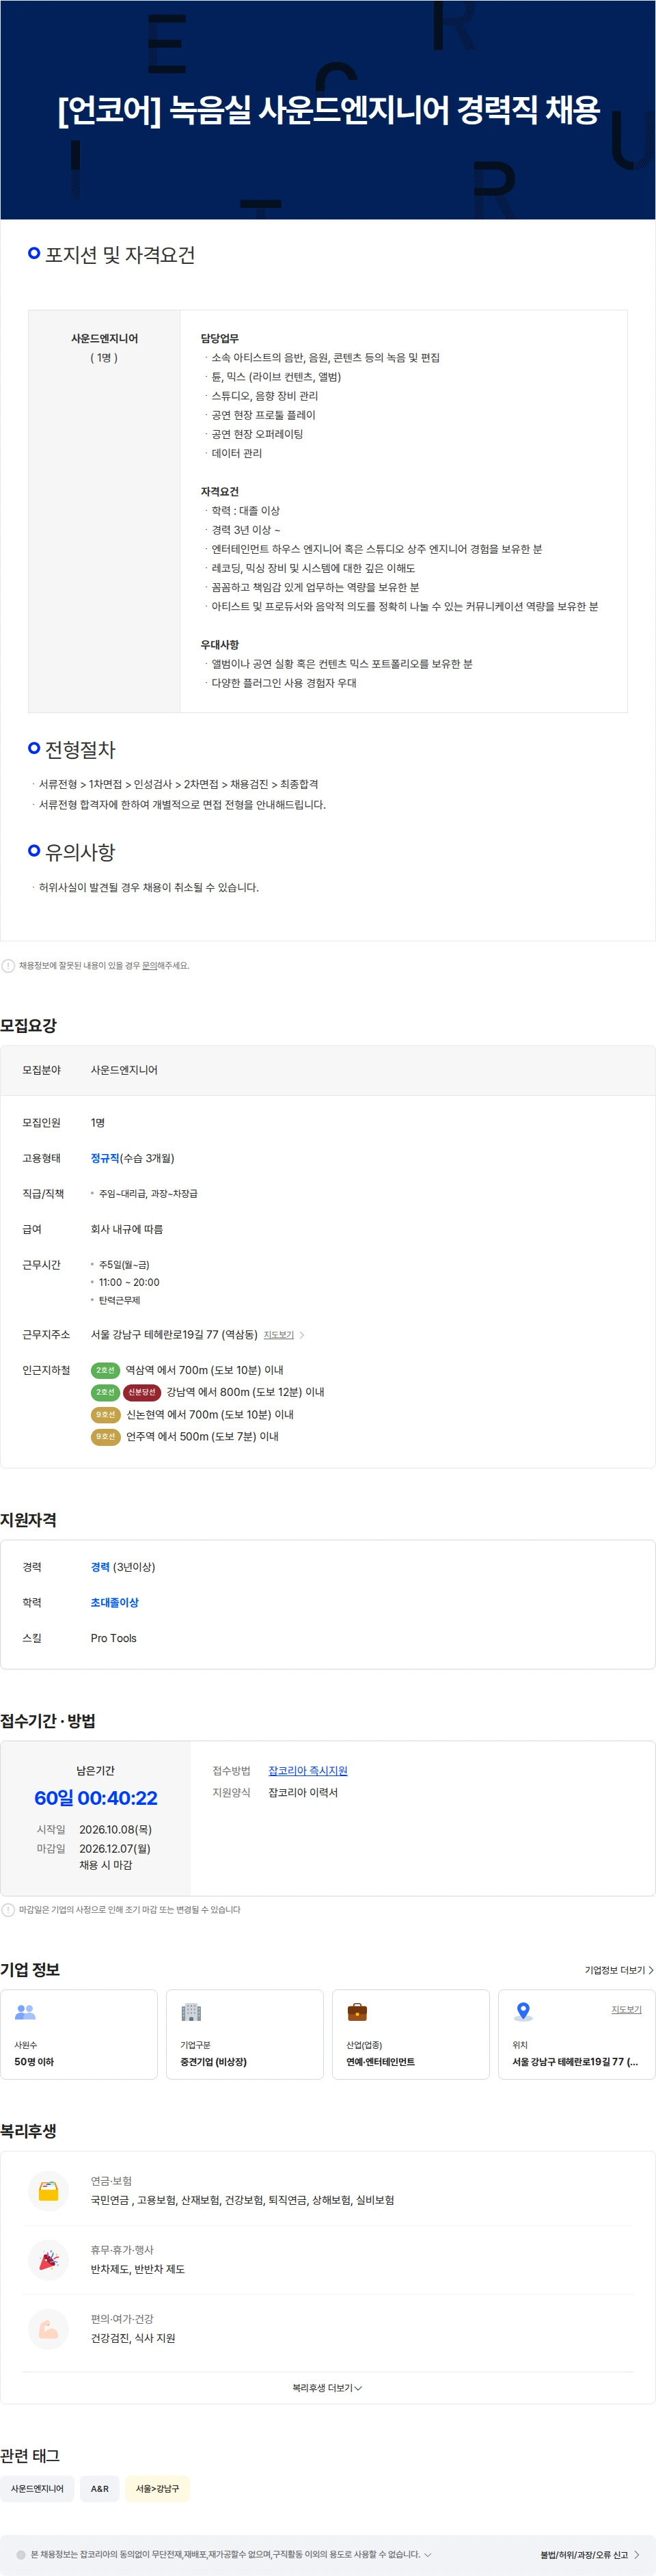Click the 편의·여가·건강 muscle icon
The image size is (656, 2576).
(48, 2329)
